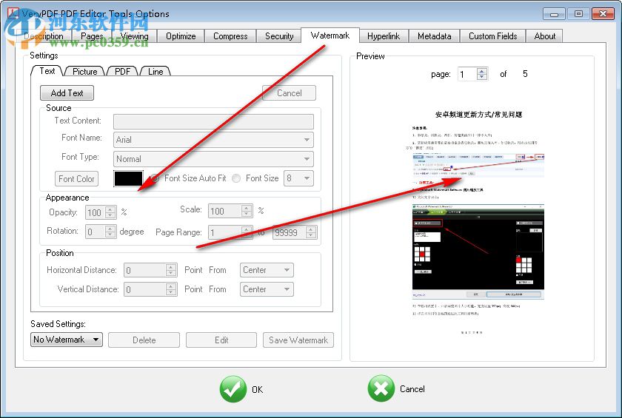Click the Vertical Distance value field
Screen dimensions: 622x418
(x=145, y=289)
